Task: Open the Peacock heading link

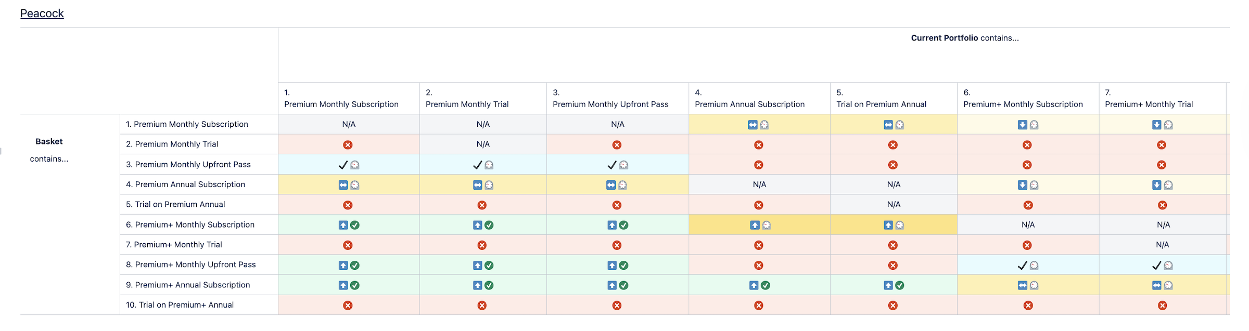Action: [x=42, y=14]
